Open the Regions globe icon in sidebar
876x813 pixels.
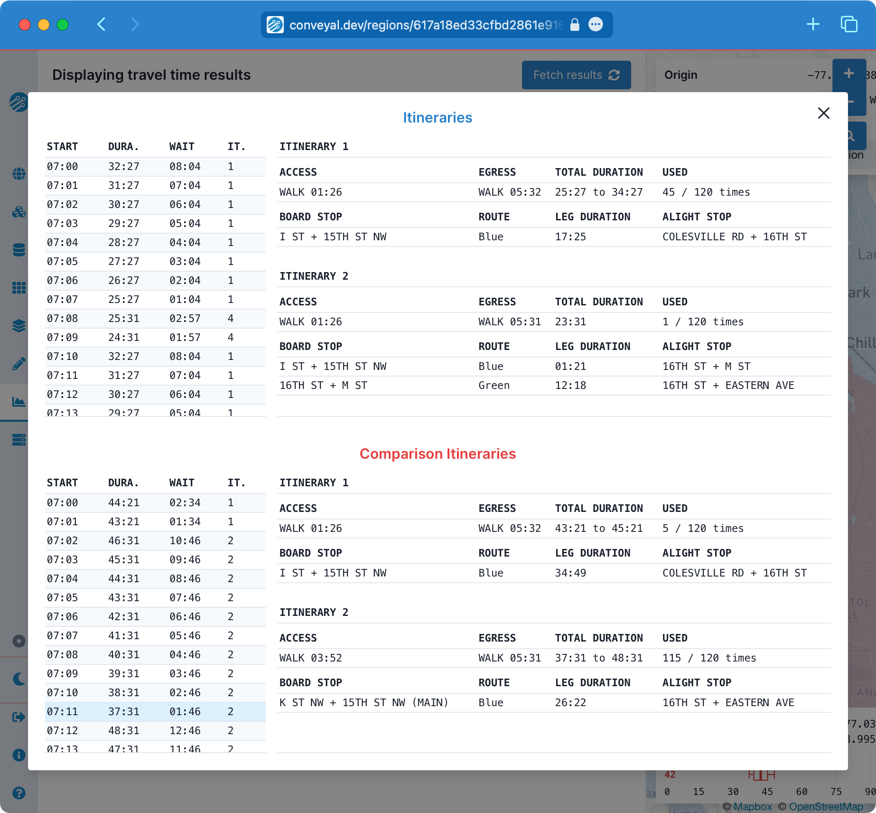19,174
